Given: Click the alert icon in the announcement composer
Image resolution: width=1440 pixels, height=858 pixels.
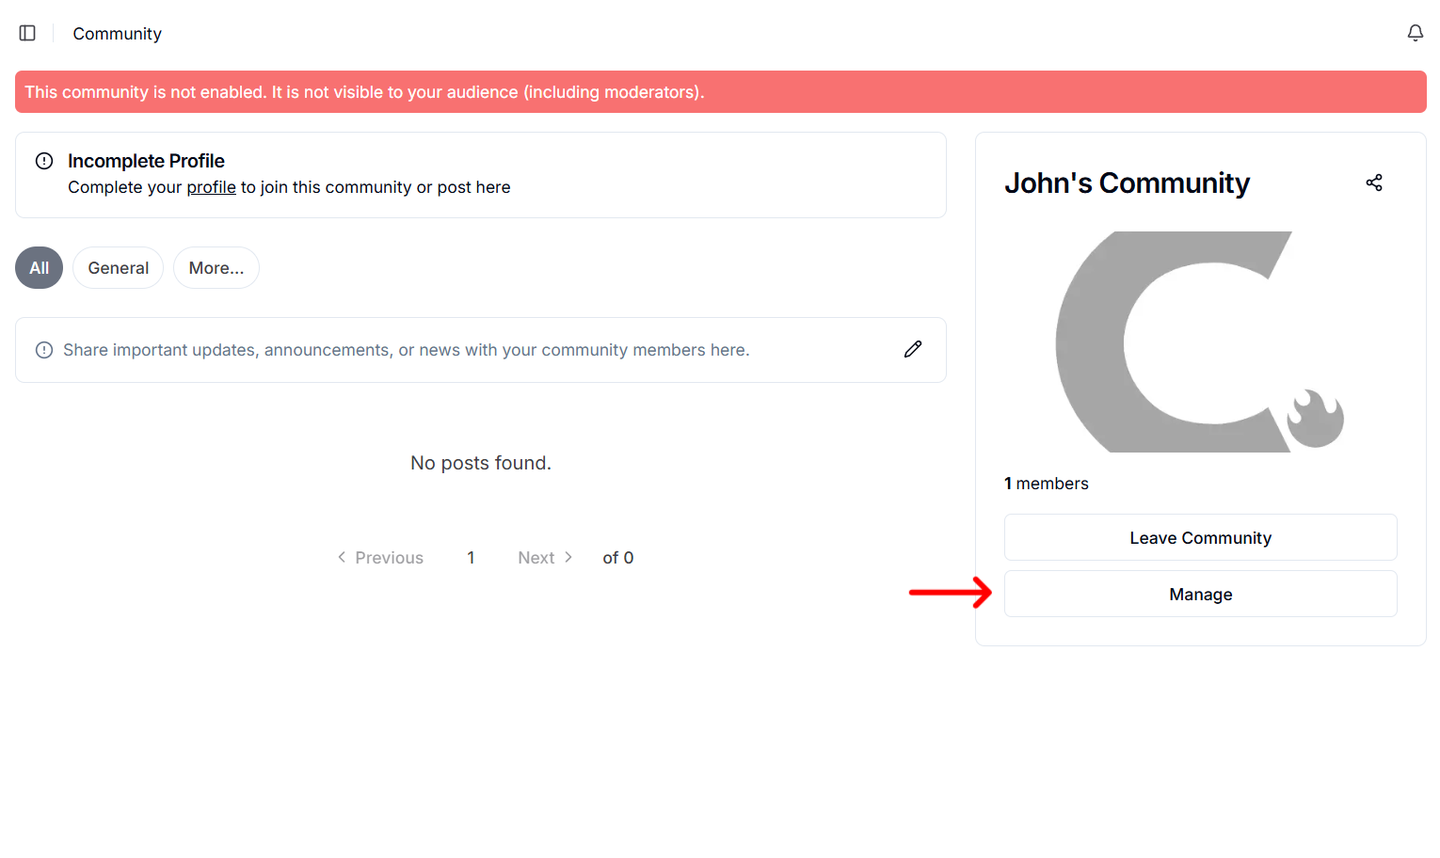Looking at the screenshot, I should pos(44,349).
